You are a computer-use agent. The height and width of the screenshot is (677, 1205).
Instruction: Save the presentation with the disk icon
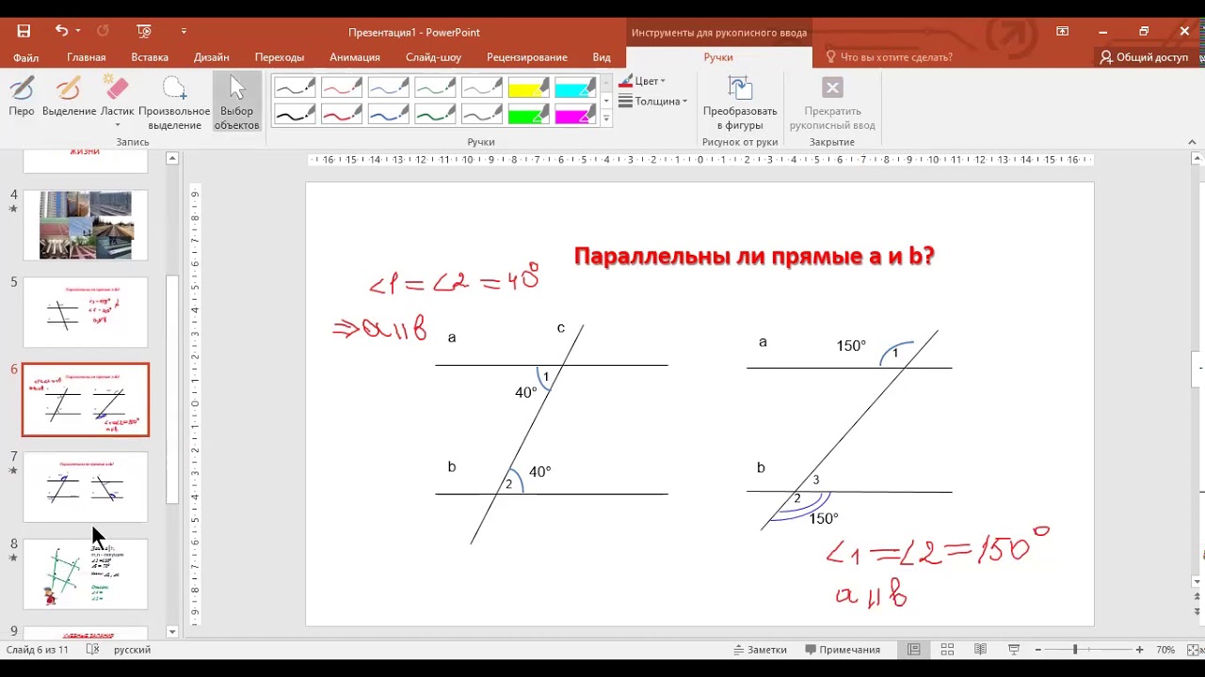point(24,31)
